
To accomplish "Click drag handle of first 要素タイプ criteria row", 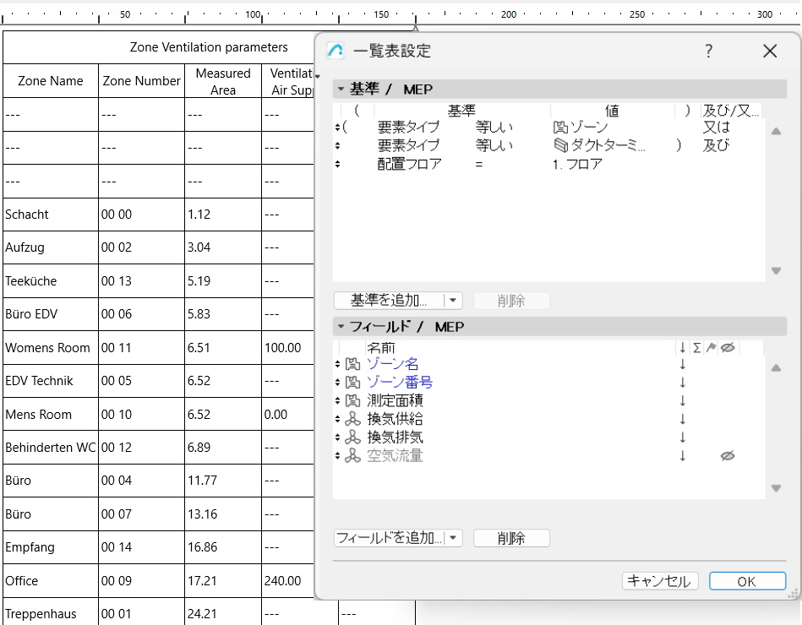I will [337, 127].
